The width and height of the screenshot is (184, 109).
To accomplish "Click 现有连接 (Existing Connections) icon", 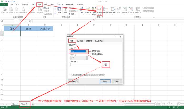I will pos(32,10).
